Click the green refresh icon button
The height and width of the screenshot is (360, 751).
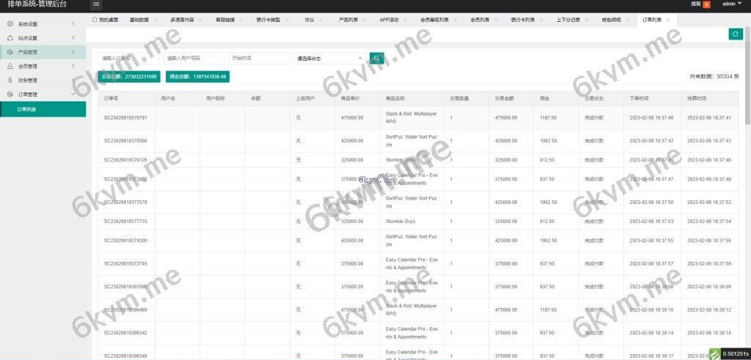(x=735, y=34)
